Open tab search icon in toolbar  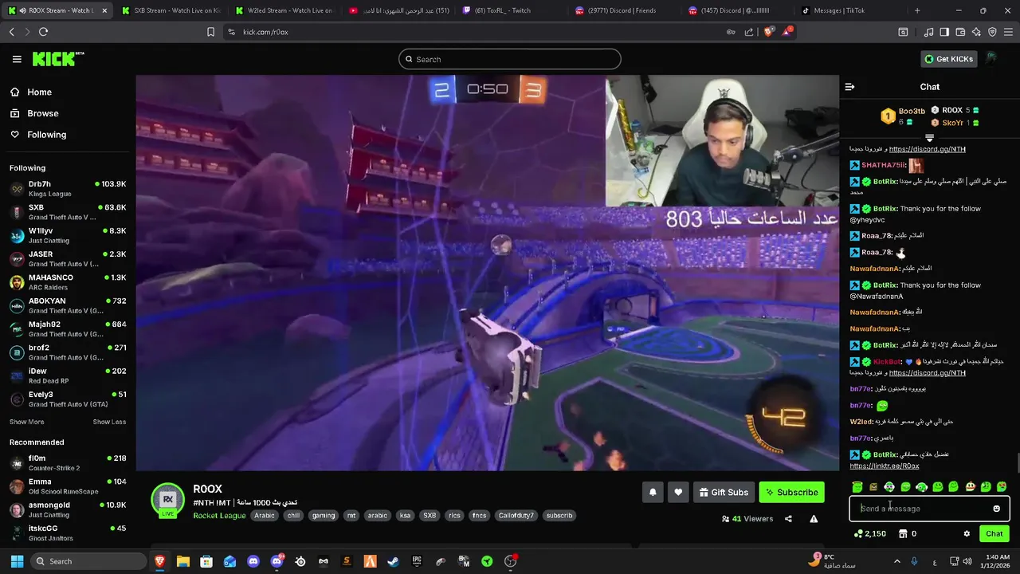tap(903, 32)
